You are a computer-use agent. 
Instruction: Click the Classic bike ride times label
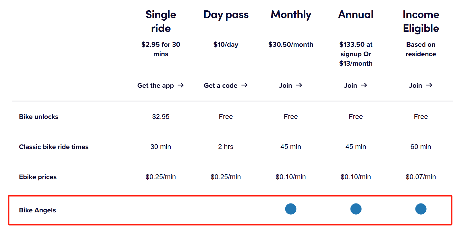(54, 147)
